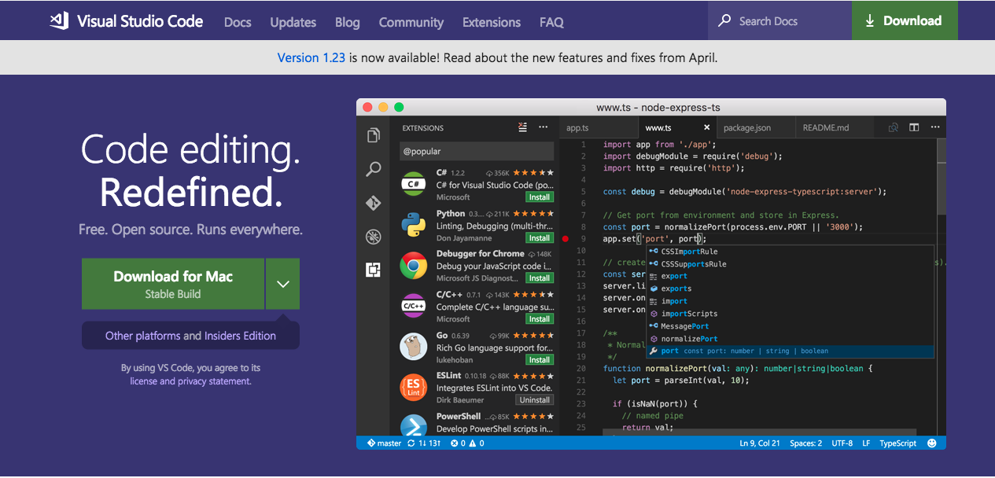Toggle the @popular extensions filter field
Viewport: 995px width, 478px height.
tap(476, 150)
